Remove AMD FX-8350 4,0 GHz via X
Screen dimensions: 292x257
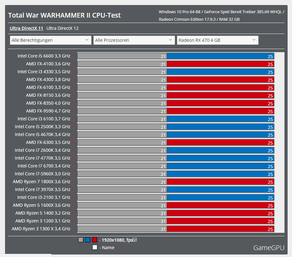pyautogui.click(x=73, y=103)
